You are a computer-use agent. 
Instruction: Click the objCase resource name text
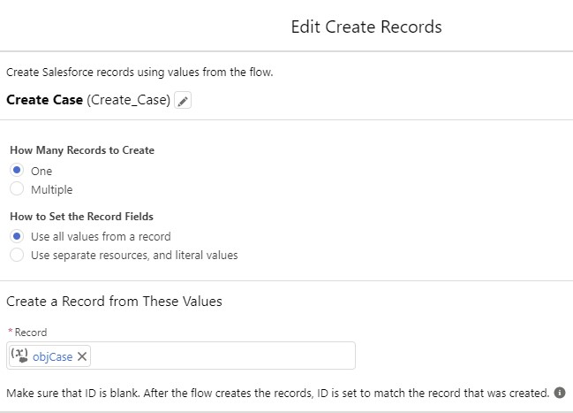tap(53, 356)
